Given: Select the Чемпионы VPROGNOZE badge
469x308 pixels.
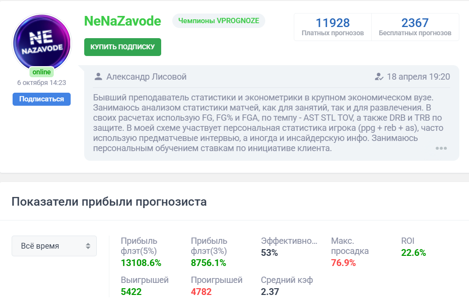Looking at the screenshot, I should click(x=218, y=21).
